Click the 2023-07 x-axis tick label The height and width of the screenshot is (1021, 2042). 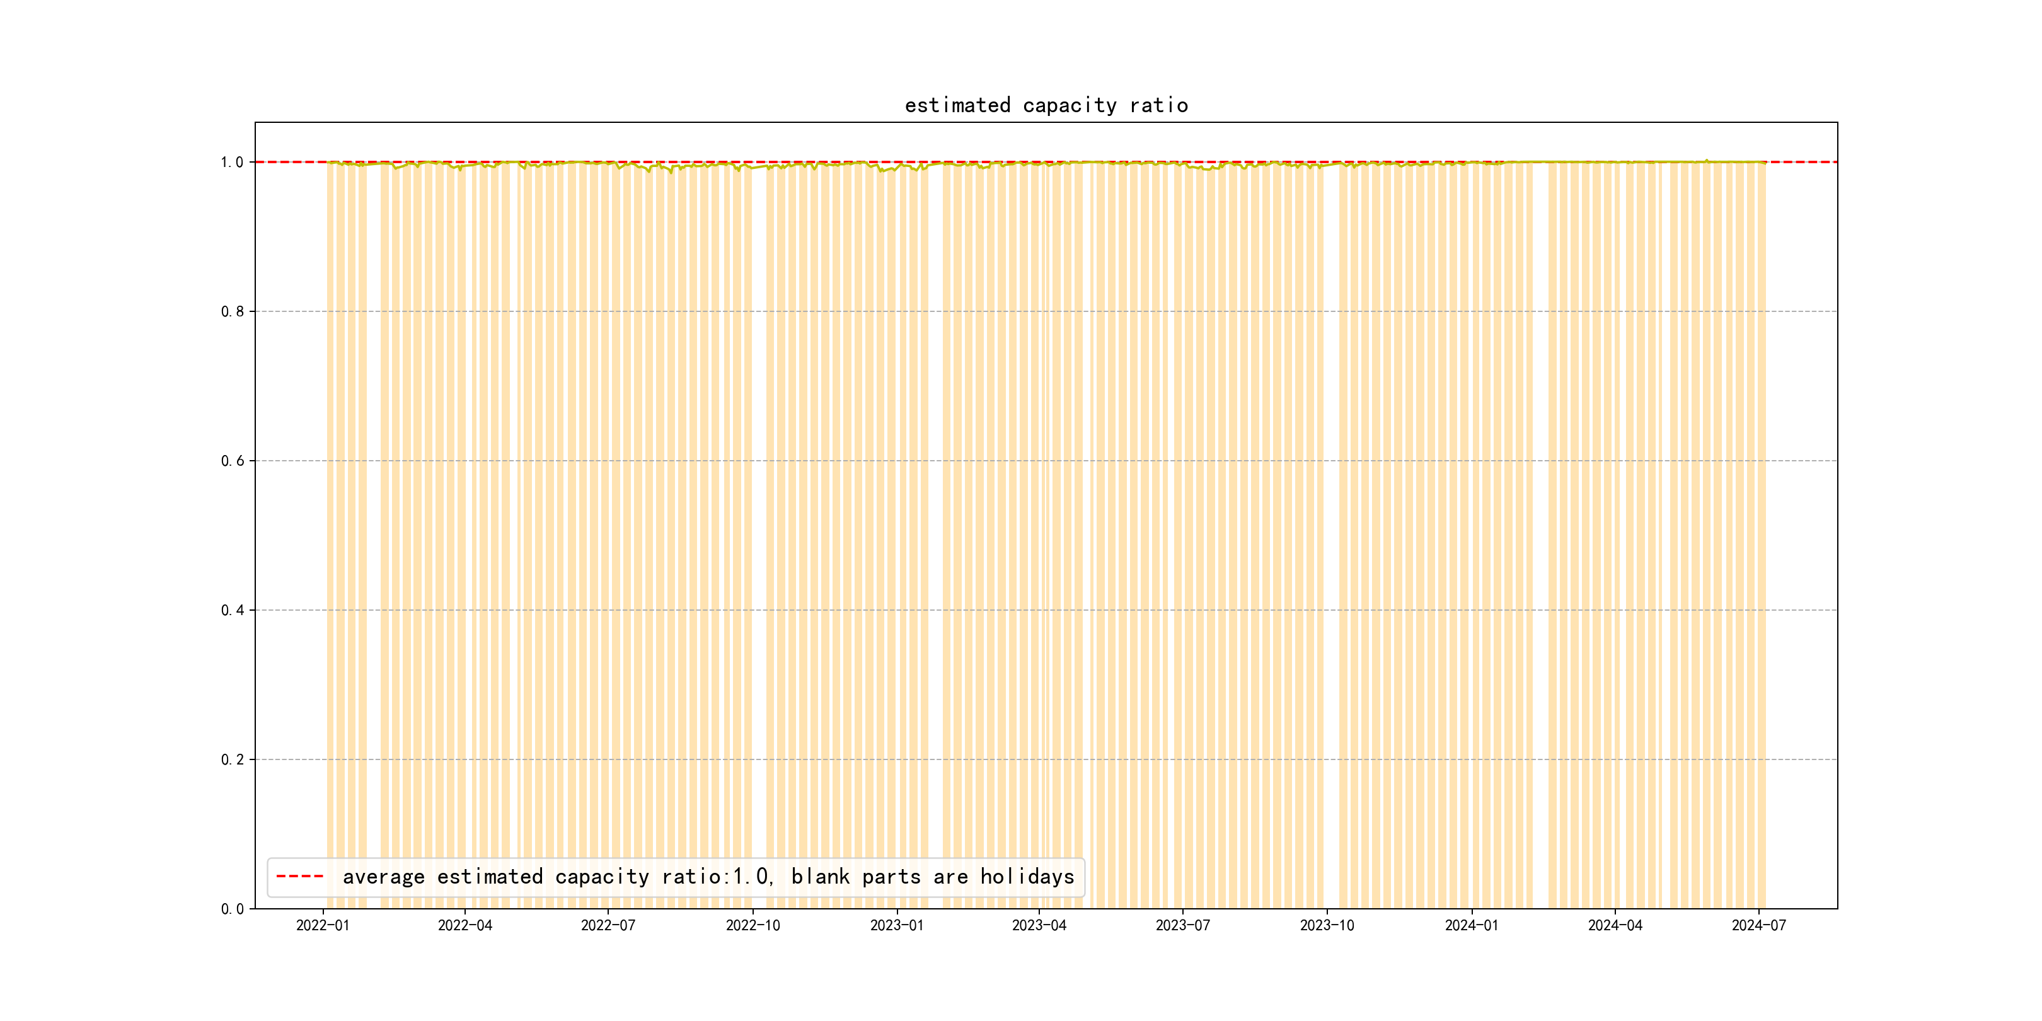1183,926
